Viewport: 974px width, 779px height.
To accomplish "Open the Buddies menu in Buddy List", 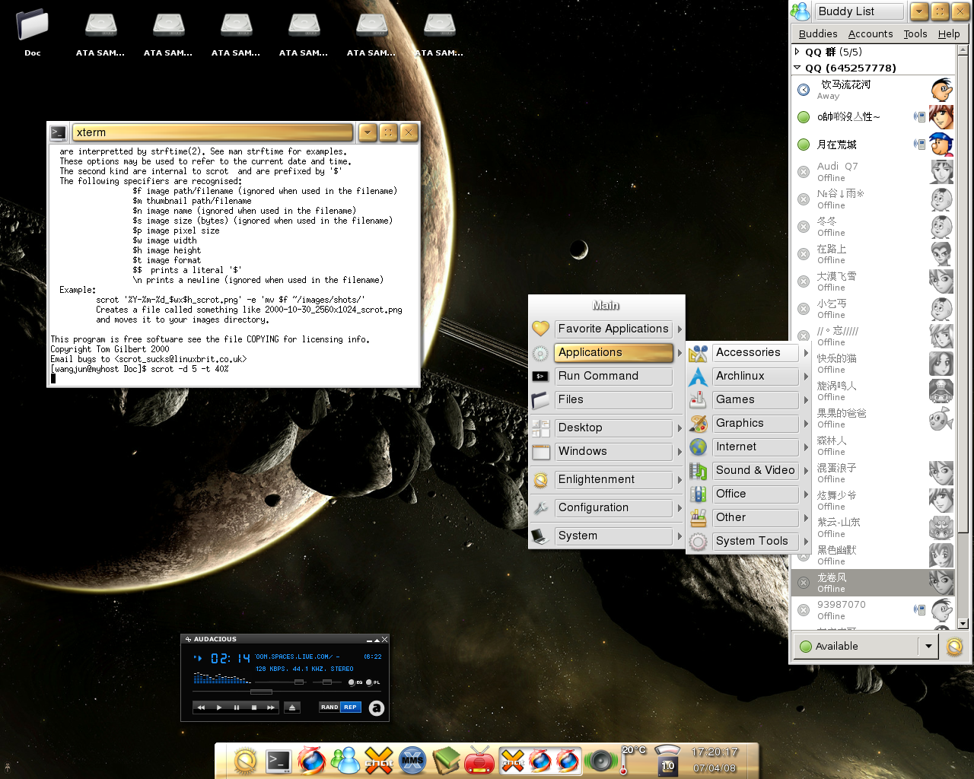I will [818, 34].
